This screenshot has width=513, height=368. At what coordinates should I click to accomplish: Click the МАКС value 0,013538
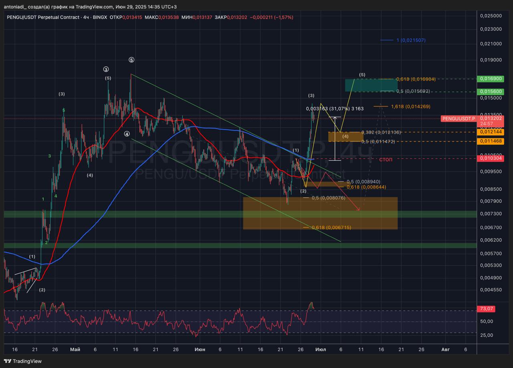pos(168,17)
